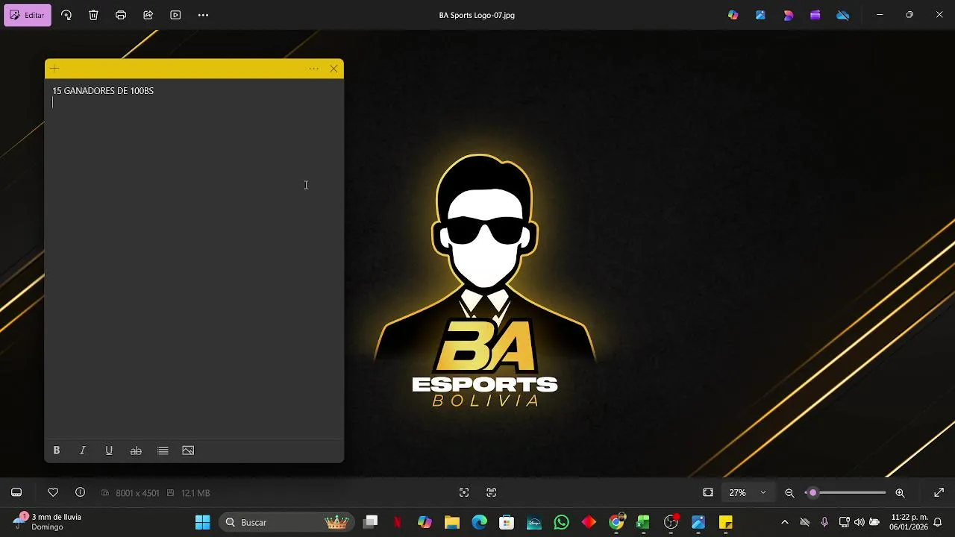Open File Explorer from taskbar
955x537 pixels.
click(x=452, y=522)
